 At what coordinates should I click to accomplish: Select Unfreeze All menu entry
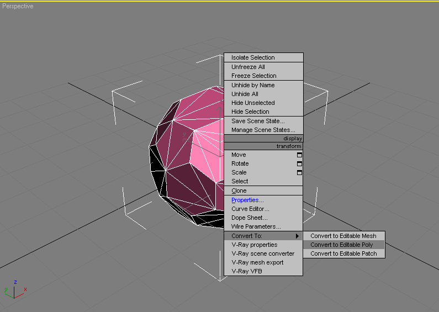tap(263, 67)
